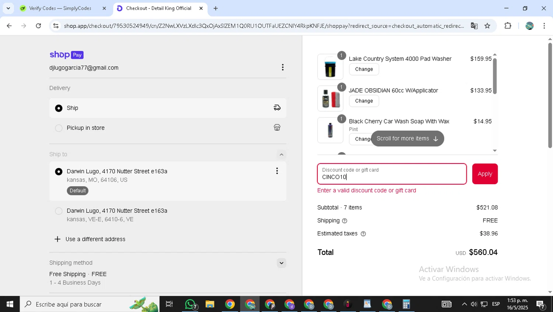Image resolution: width=553 pixels, height=312 pixels.
Task: Click the volume icon in system tray
Action: click(474, 304)
